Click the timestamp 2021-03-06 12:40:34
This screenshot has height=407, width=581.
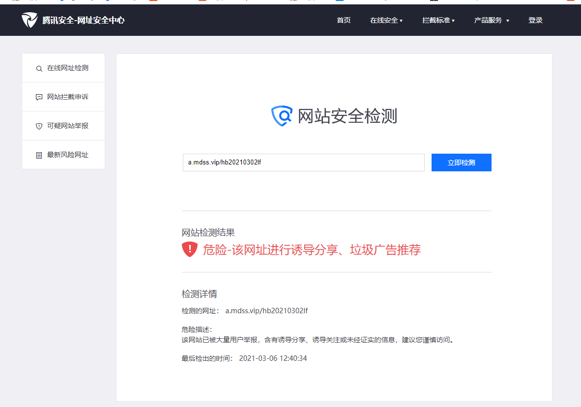coord(273,358)
